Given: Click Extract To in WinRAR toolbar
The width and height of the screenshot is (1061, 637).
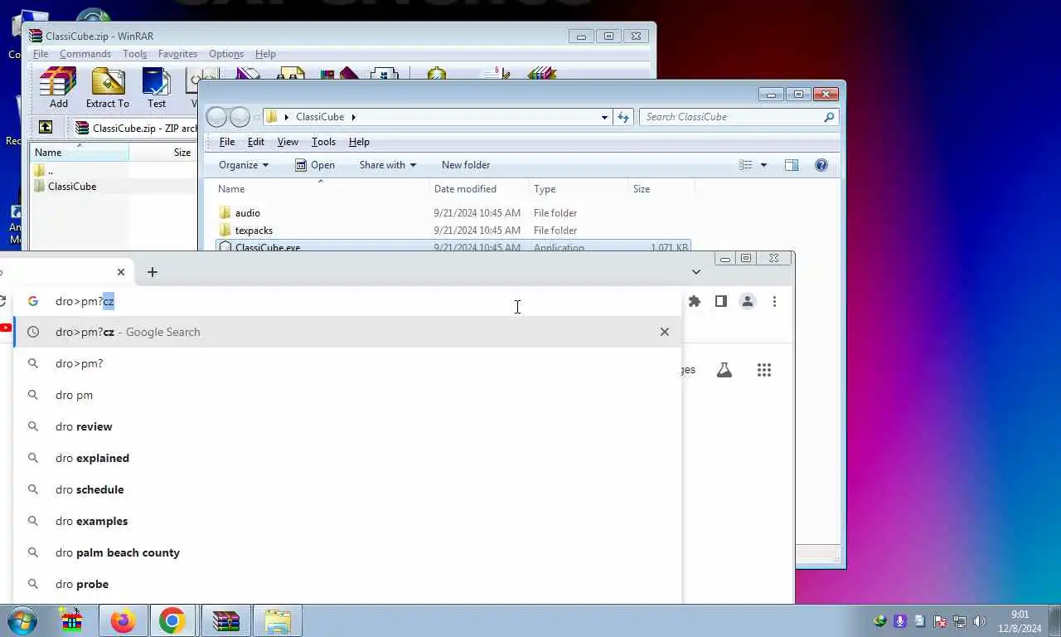Looking at the screenshot, I should click(x=108, y=88).
